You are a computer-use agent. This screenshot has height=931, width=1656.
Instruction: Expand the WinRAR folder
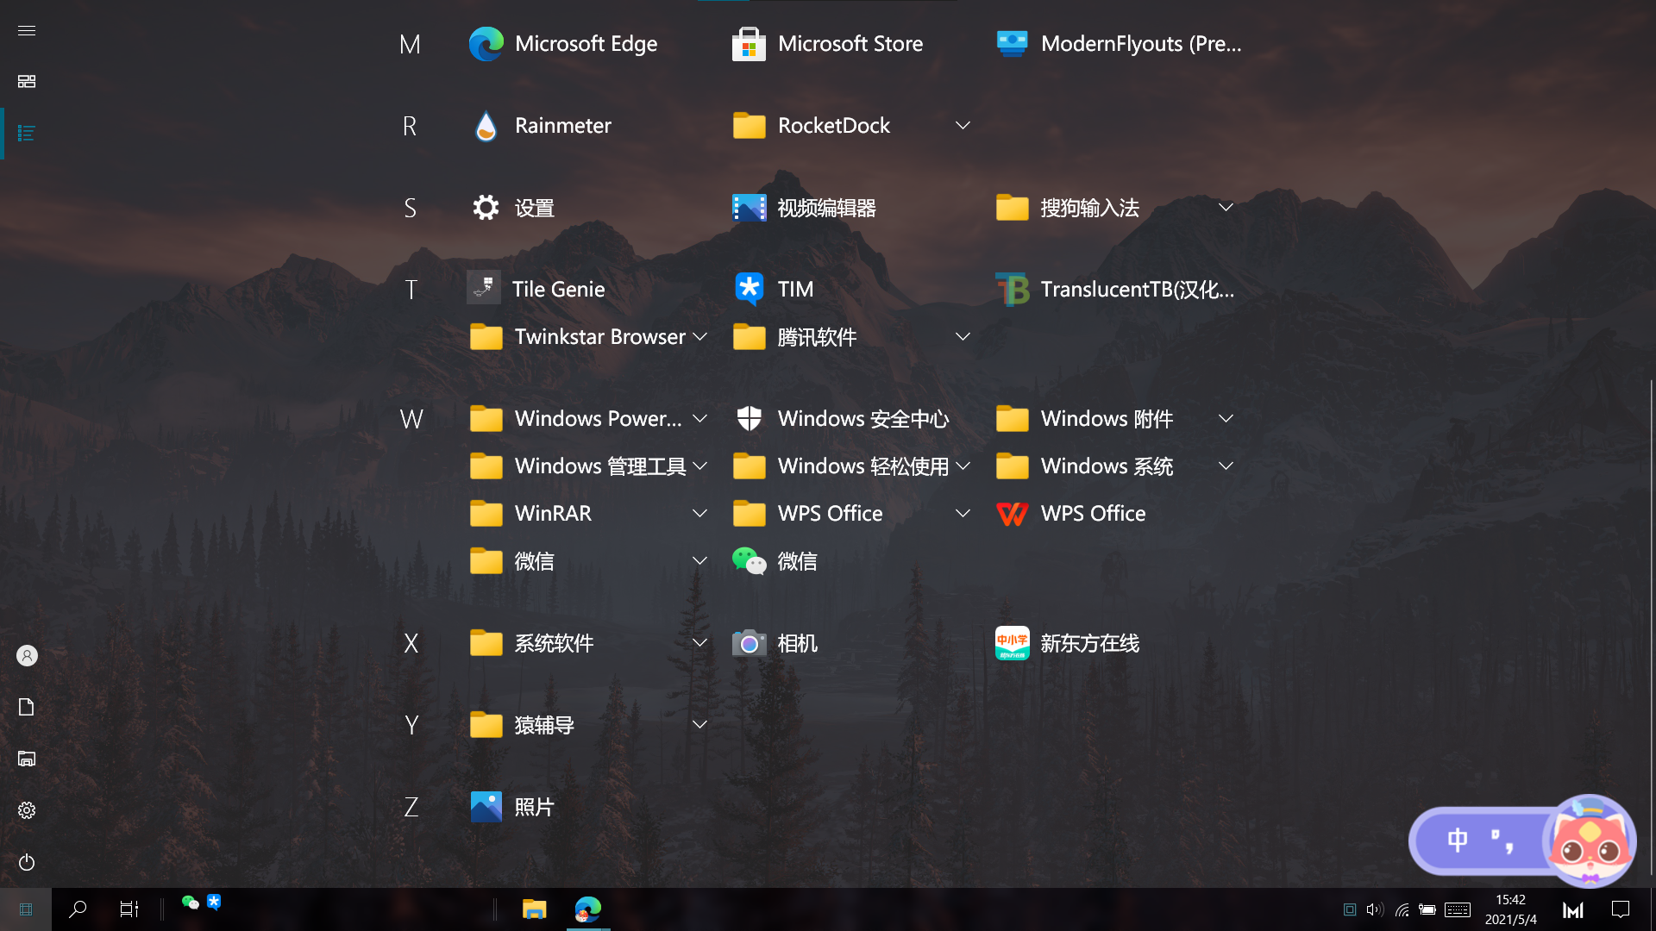click(x=699, y=514)
